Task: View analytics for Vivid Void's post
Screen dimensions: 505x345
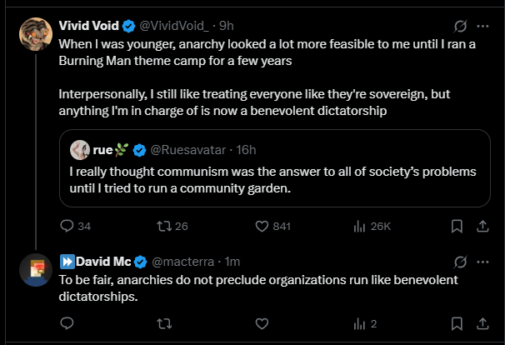Action: pos(361,226)
